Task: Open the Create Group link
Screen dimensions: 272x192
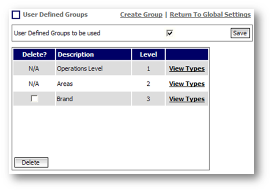Action: (x=141, y=15)
